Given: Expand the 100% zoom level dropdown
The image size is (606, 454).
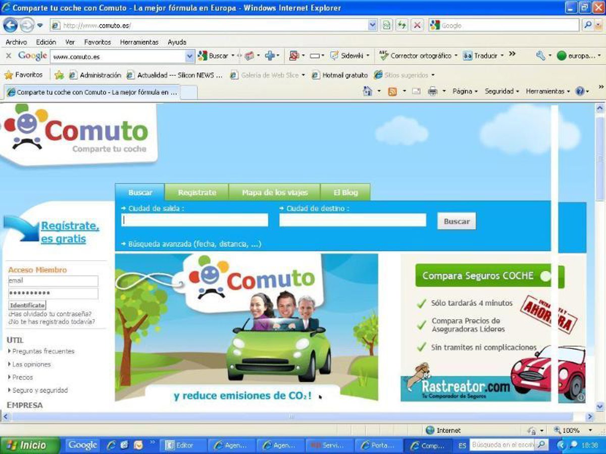Looking at the screenshot, I should [x=590, y=430].
